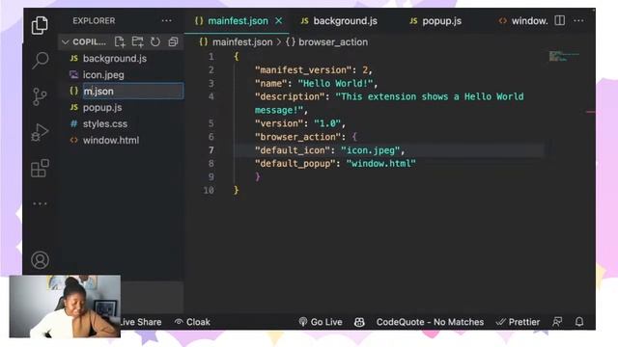The image size is (618, 347).
Task: Open the feedback icon in status bar
Action: point(557,322)
